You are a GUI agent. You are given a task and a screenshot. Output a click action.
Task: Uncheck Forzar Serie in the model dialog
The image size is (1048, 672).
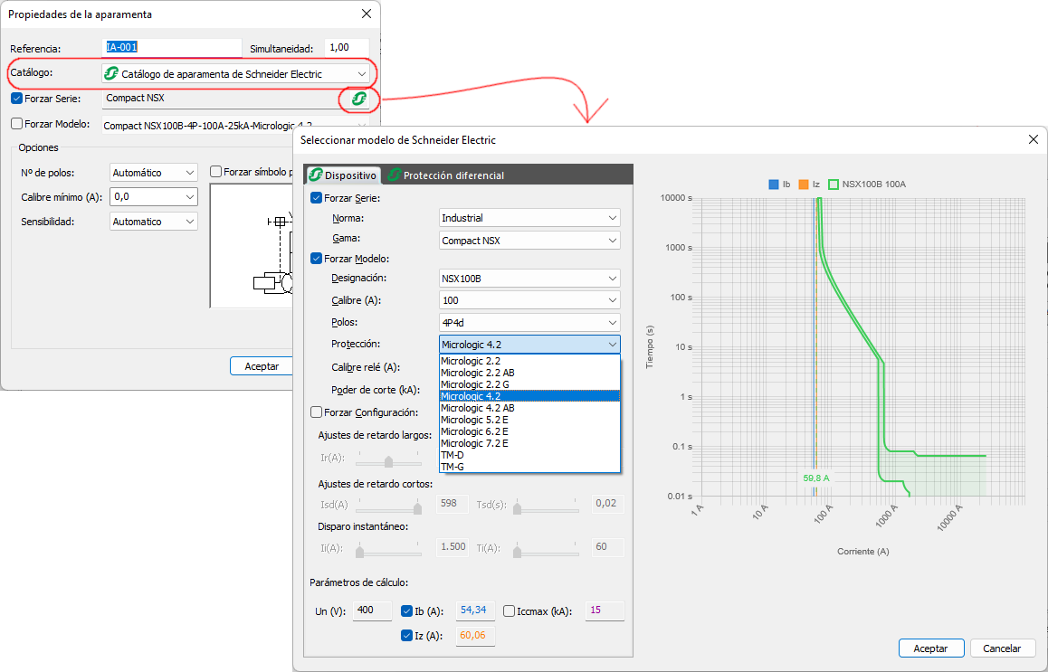click(316, 198)
